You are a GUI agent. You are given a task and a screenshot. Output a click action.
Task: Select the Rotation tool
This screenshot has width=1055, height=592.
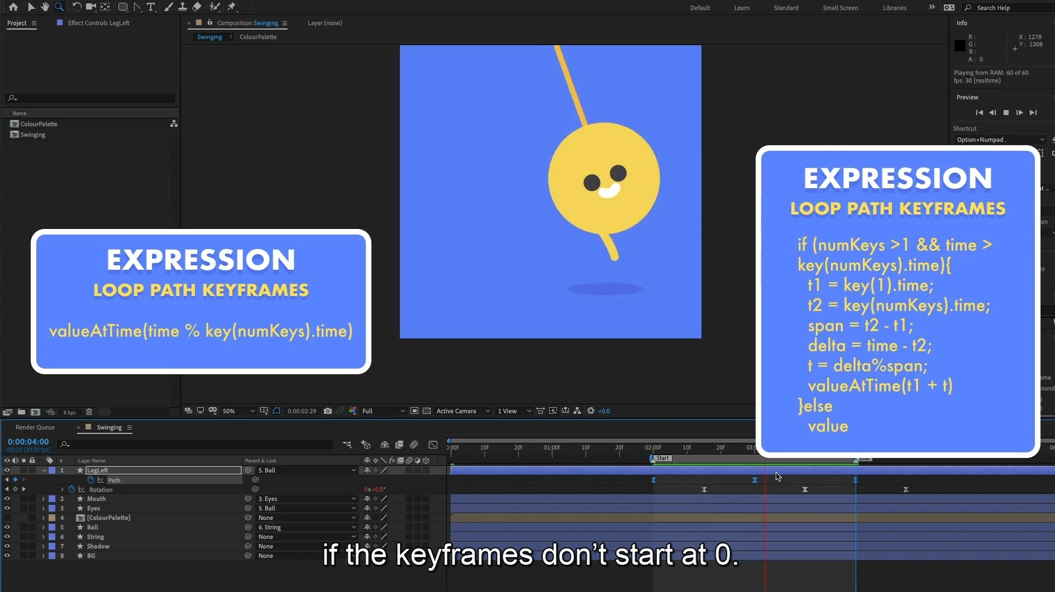point(77,7)
